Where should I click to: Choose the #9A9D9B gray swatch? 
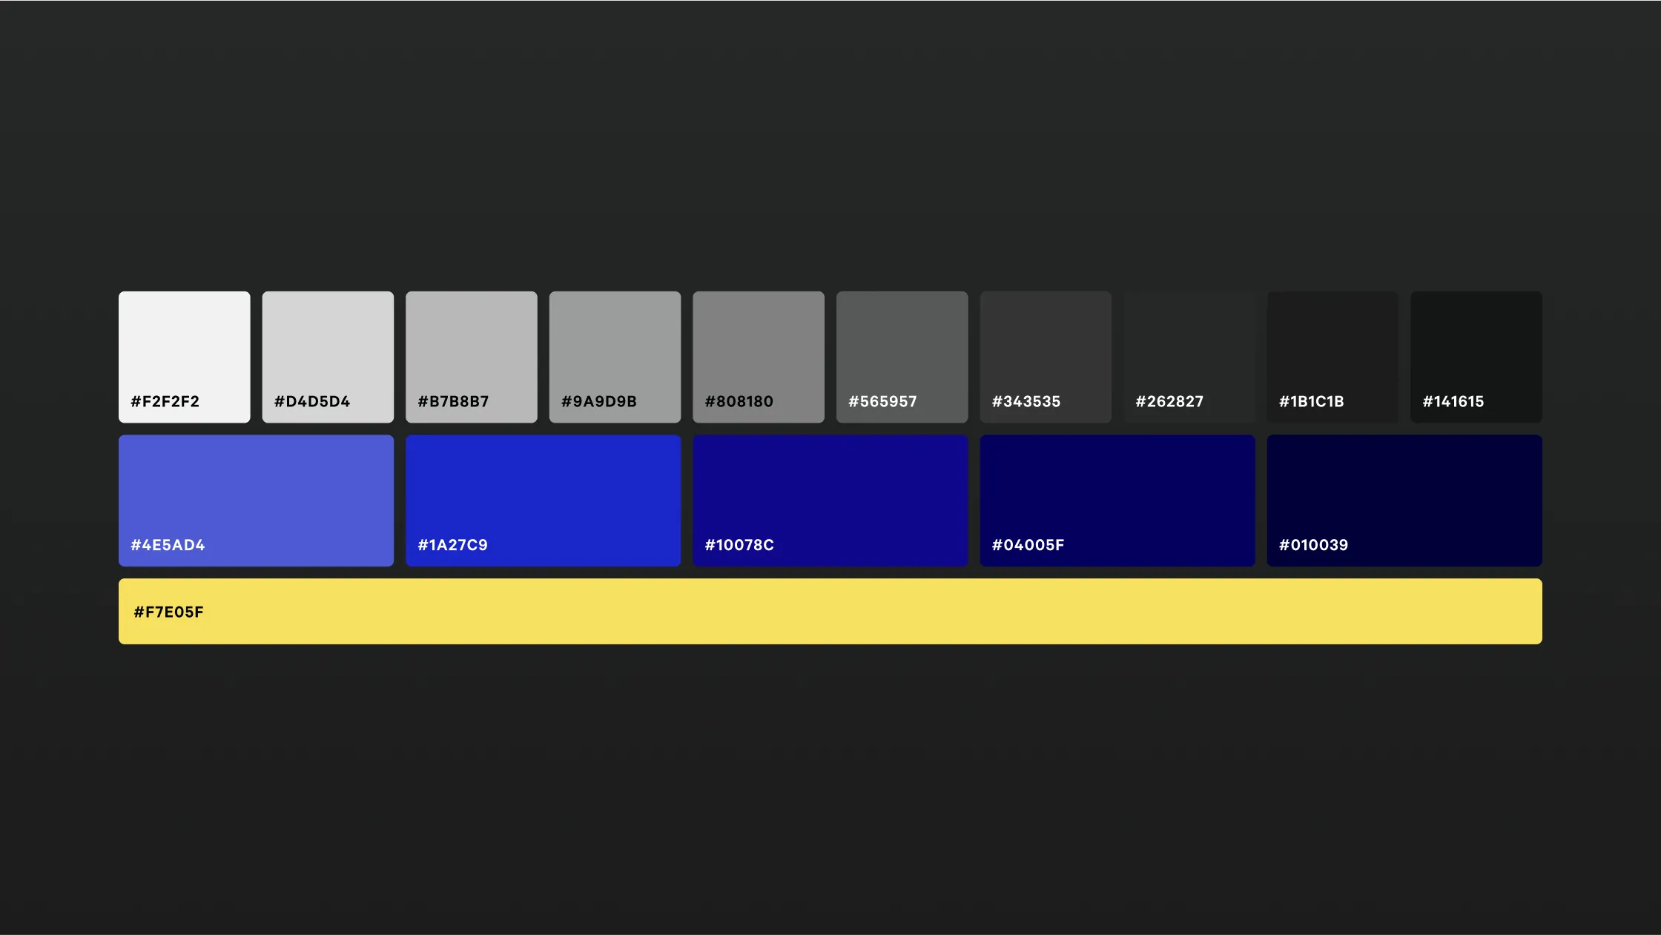(x=615, y=348)
